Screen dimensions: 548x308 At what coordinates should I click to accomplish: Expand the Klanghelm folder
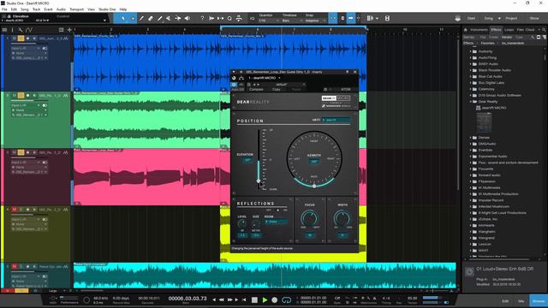[x=470, y=232]
